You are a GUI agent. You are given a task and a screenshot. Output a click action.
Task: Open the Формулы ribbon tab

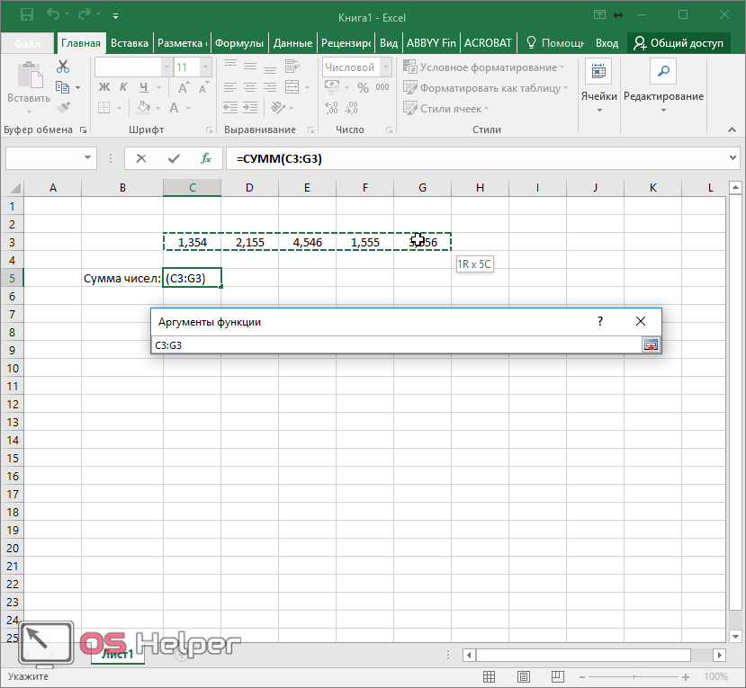239,43
